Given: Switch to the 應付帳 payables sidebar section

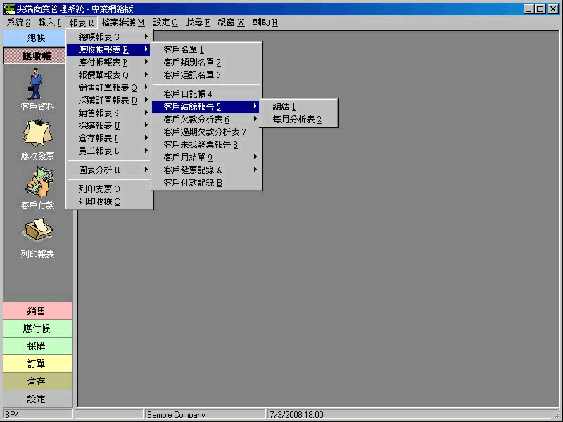Looking at the screenshot, I should pyautogui.click(x=37, y=328).
